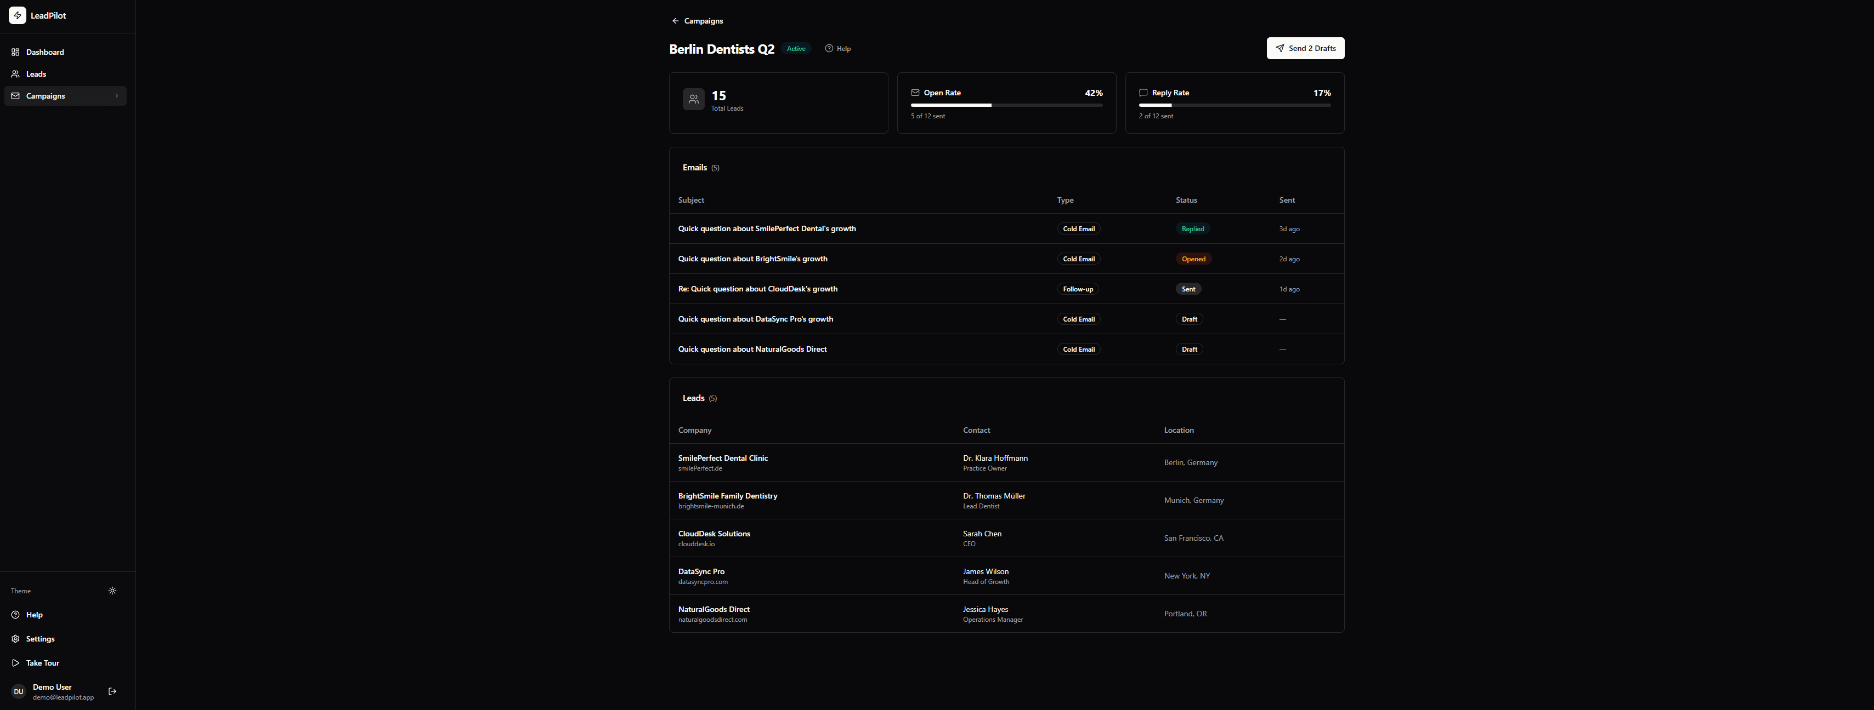Open NaturalGoods Direct draft email
The width and height of the screenshot is (1874, 710).
pyautogui.click(x=1006, y=349)
